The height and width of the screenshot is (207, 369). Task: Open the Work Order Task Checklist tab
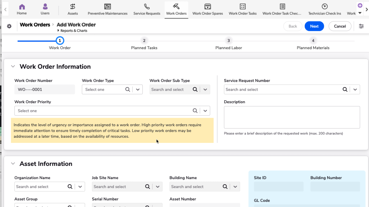click(x=282, y=9)
